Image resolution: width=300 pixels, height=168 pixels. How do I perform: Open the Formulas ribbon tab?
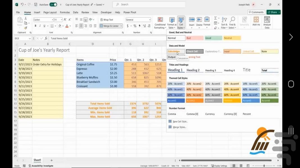click(65, 12)
